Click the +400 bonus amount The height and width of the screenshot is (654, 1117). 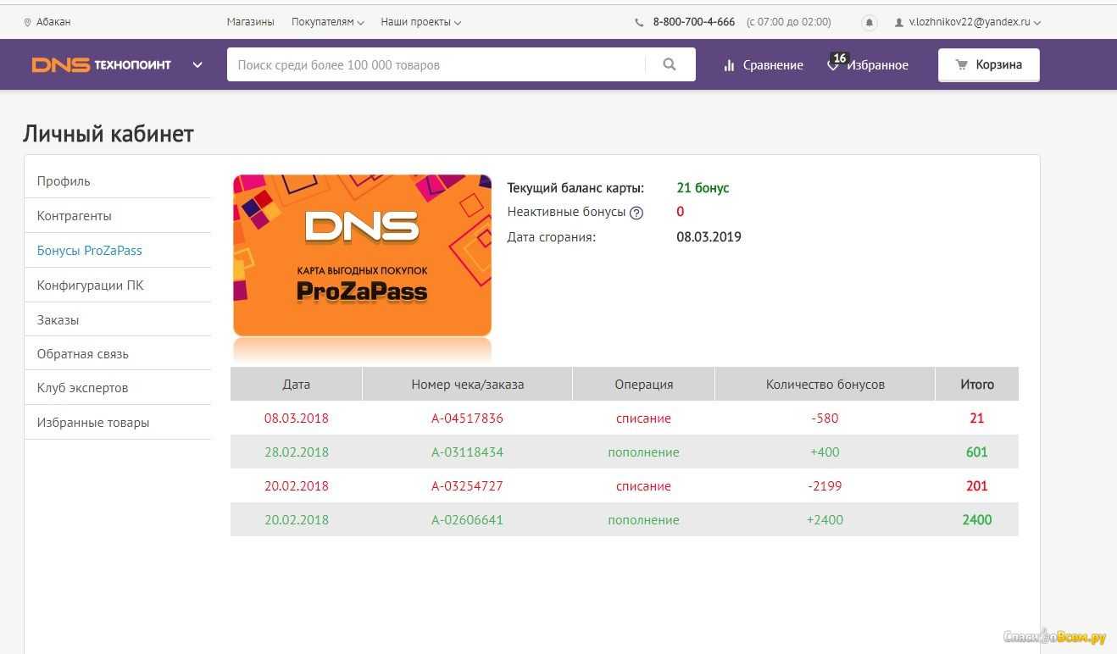pyautogui.click(x=825, y=452)
